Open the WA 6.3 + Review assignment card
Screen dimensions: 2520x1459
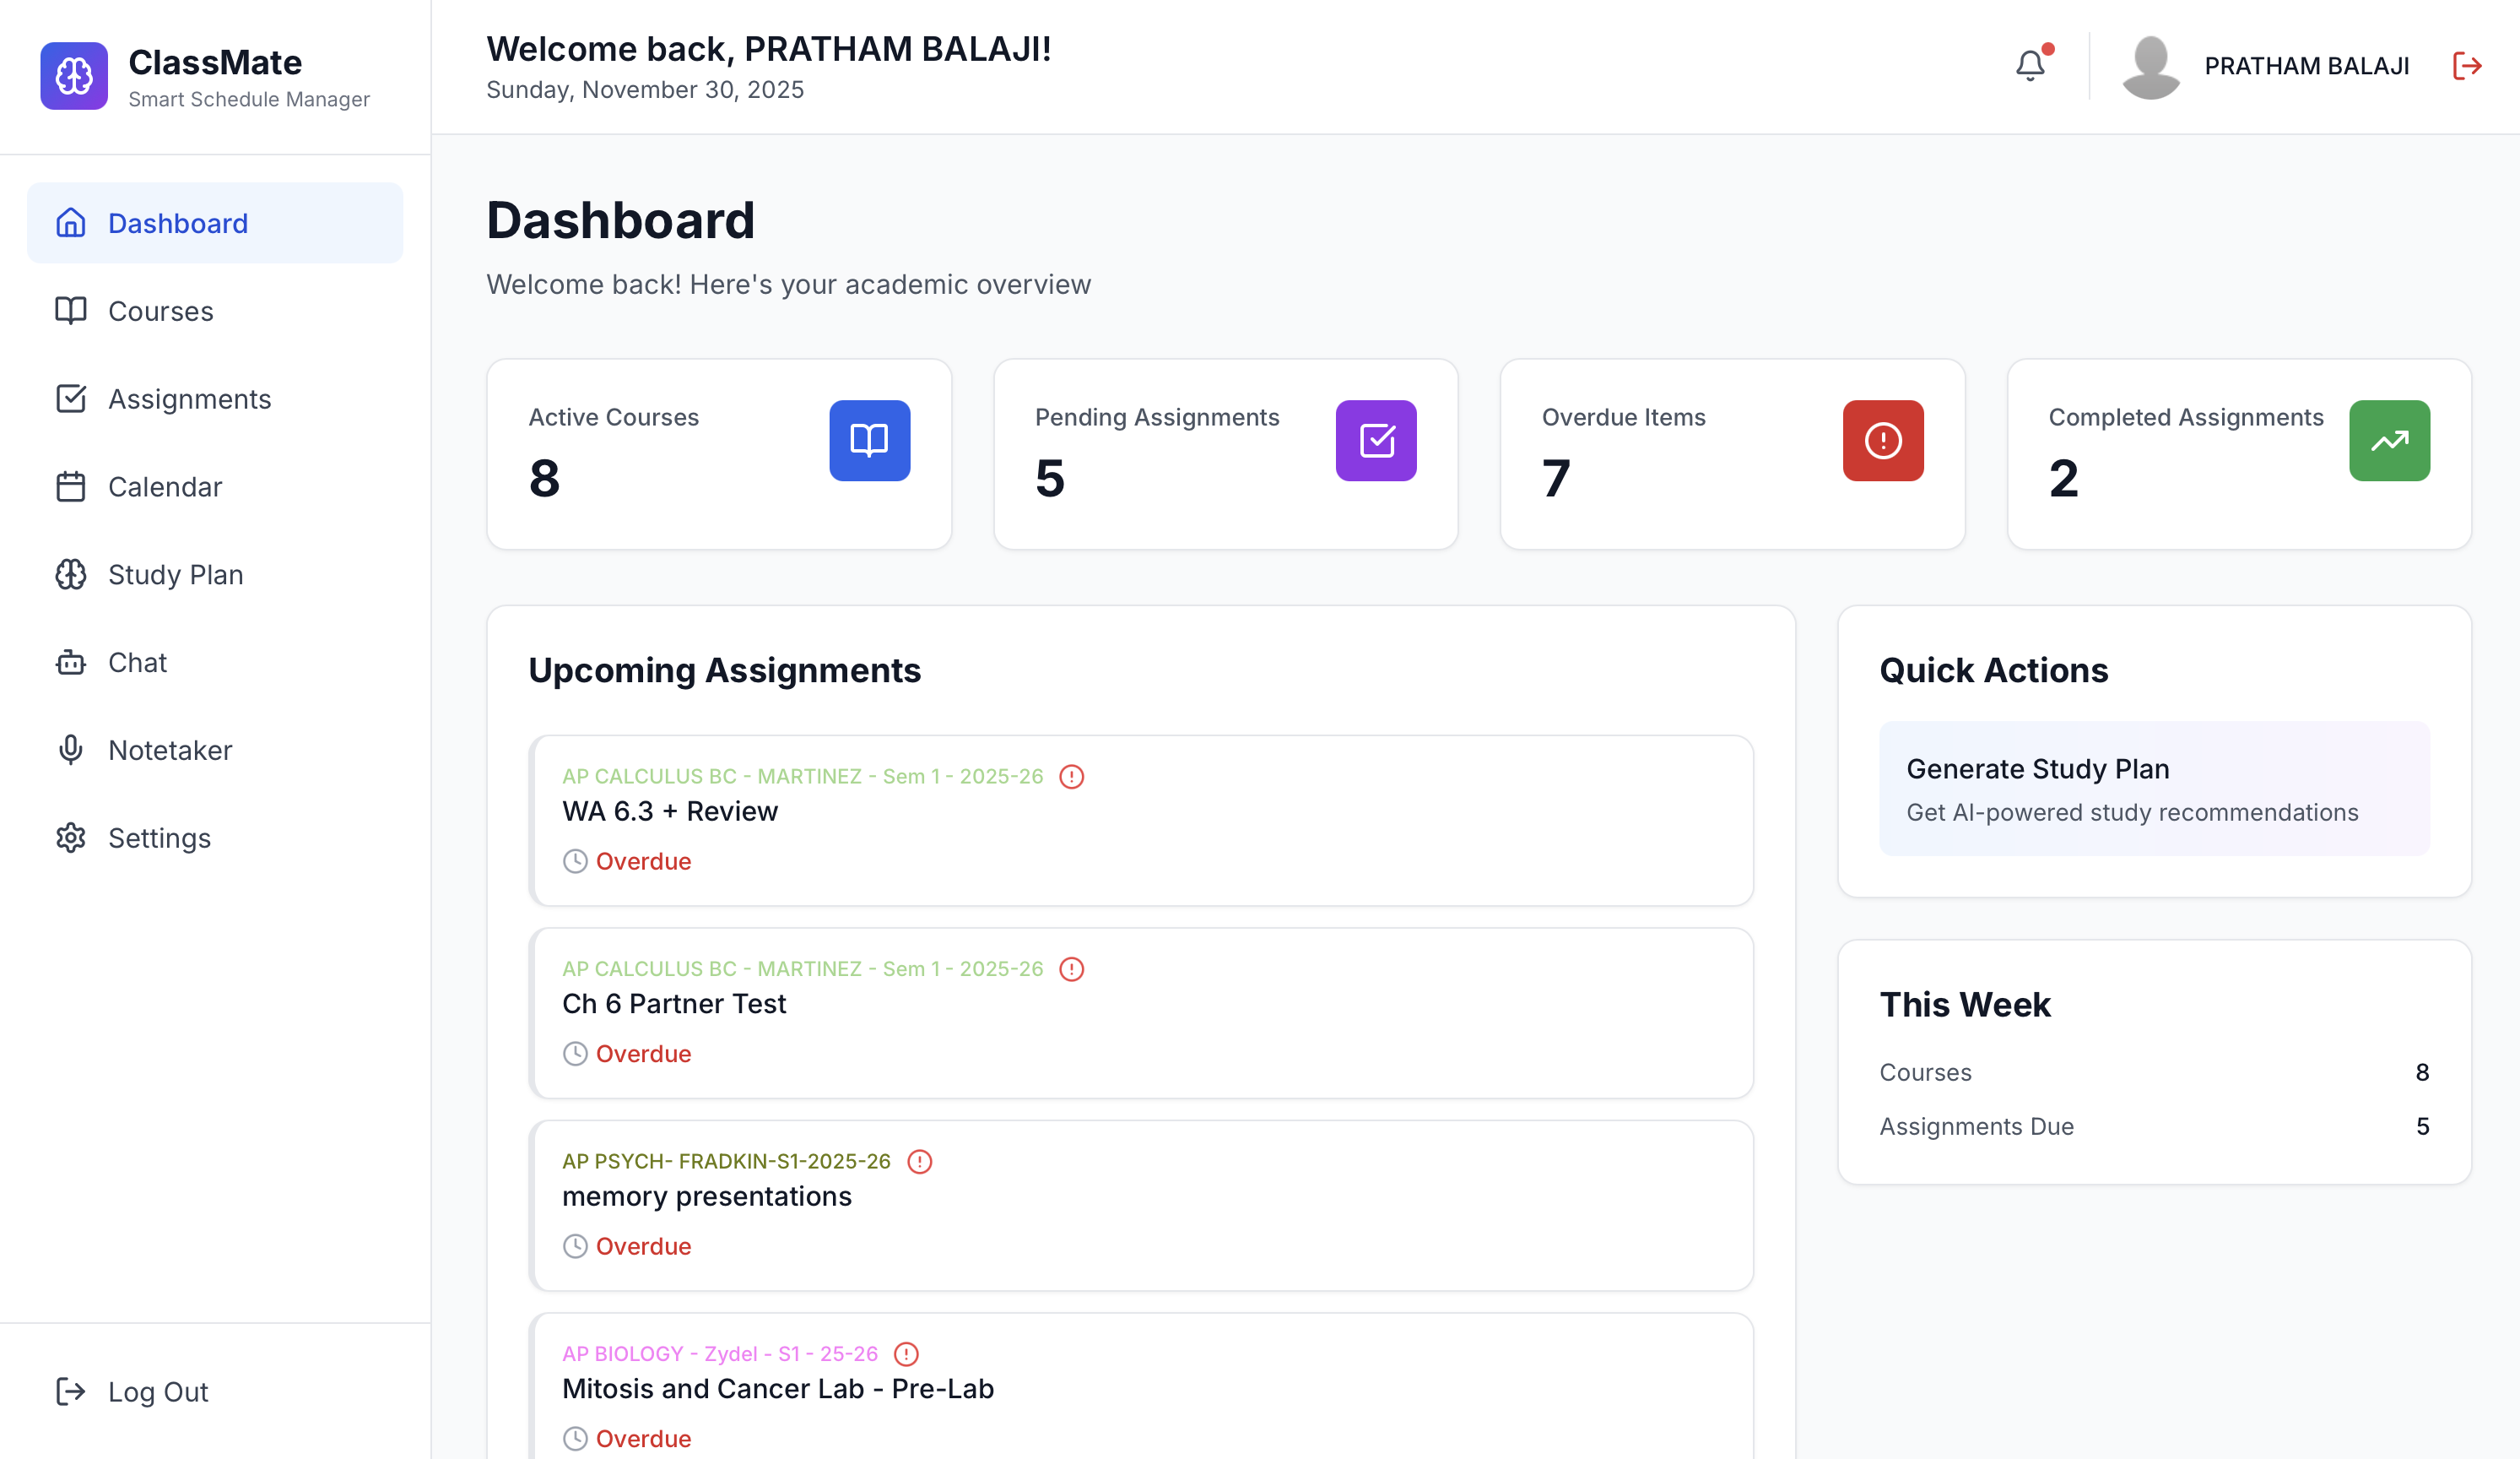1140,821
